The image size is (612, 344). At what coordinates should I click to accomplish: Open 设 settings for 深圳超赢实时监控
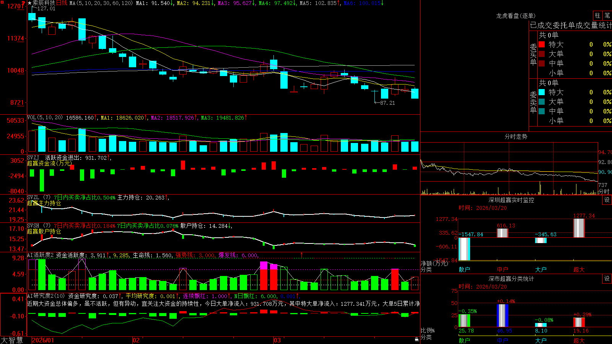(607, 200)
